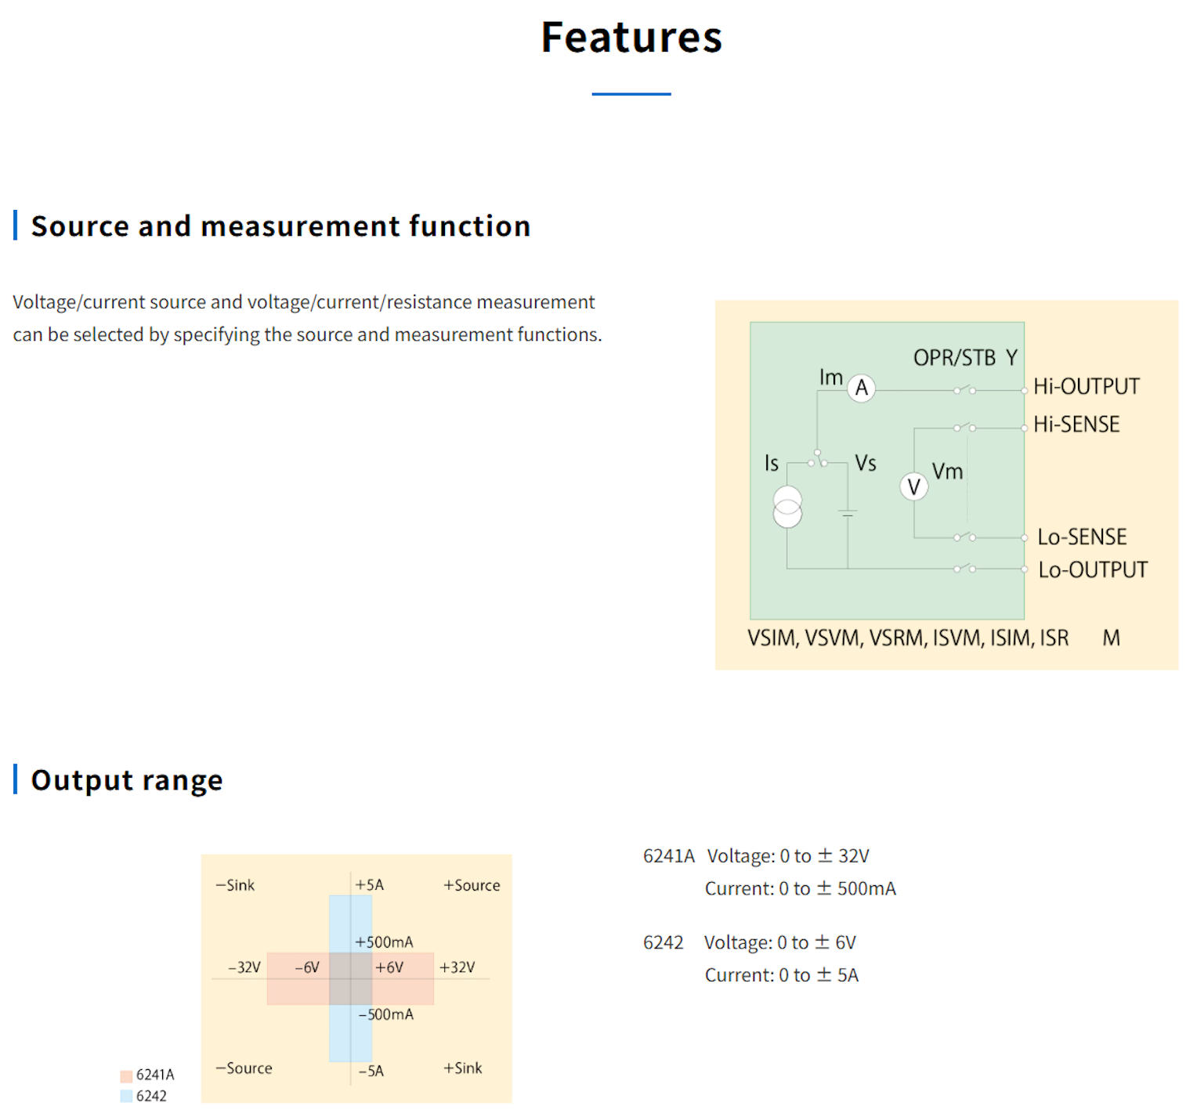Click the 6242 blue legend swatch
The height and width of the screenshot is (1117, 1197).
[126, 1096]
